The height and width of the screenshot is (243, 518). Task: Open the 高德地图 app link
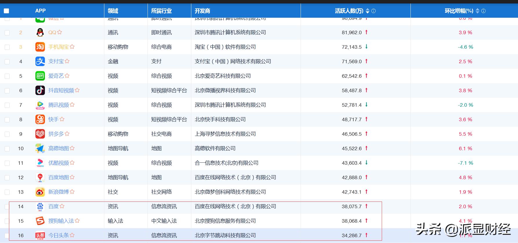click(59, 148)
